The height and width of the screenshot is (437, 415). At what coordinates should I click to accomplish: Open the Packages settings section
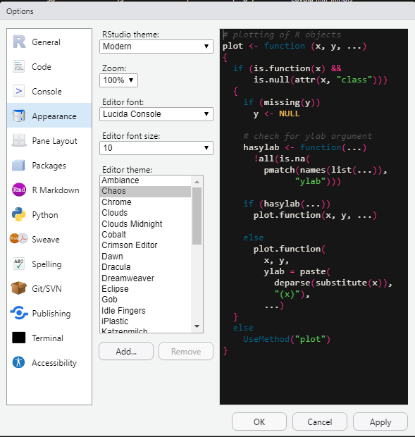click(49, 165)
